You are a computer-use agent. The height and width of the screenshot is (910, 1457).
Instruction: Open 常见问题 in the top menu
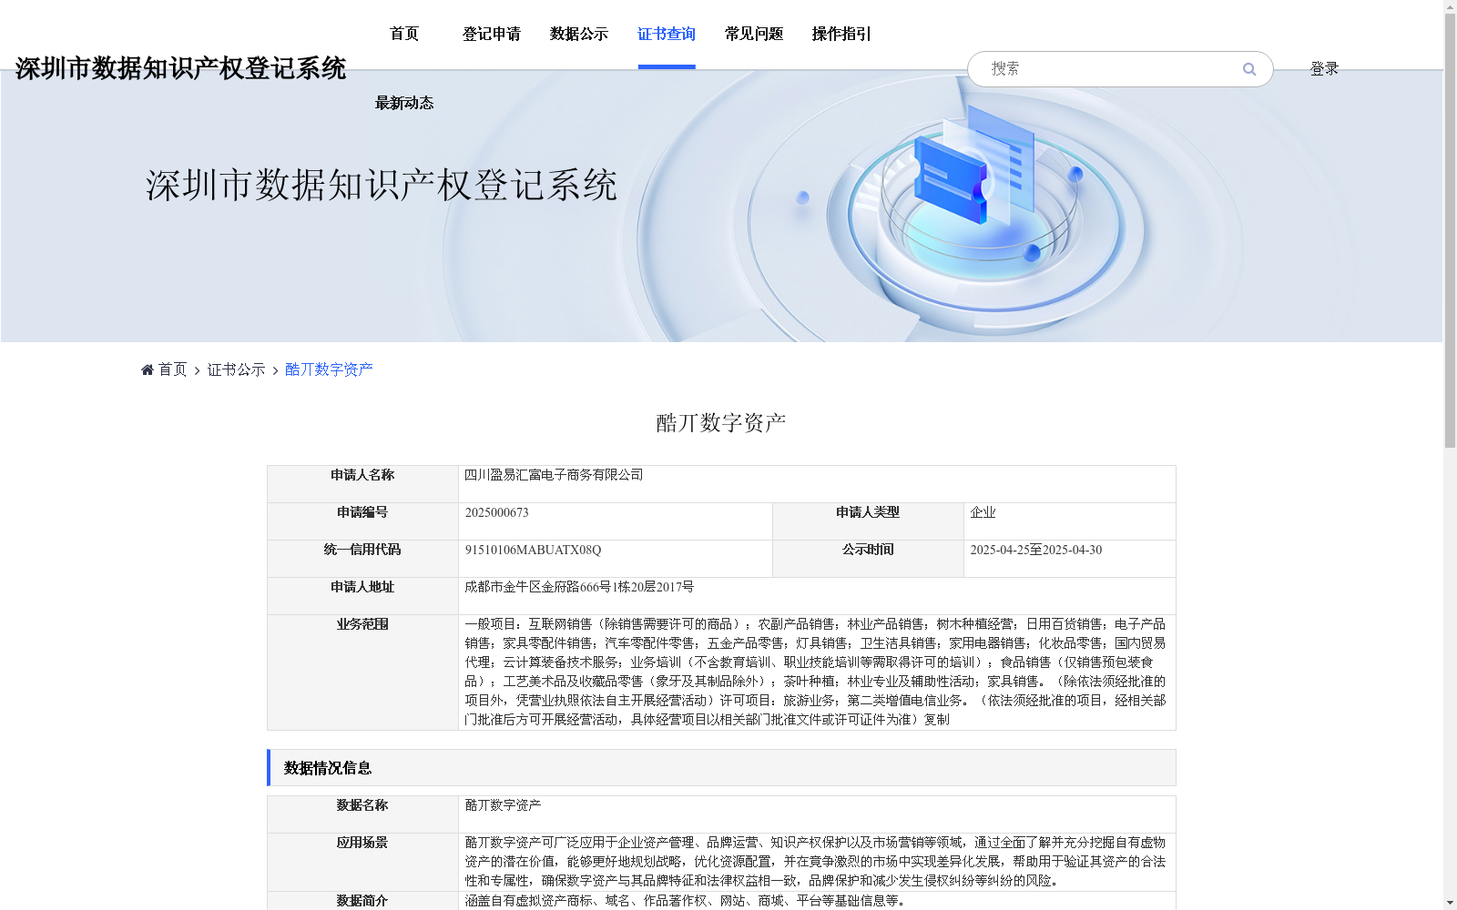click(x=754, y=34)
